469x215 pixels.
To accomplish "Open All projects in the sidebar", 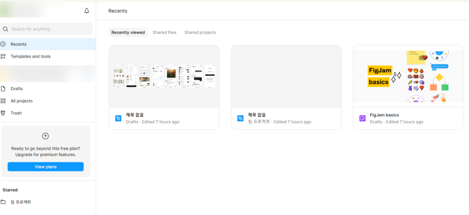I will coord(48,101).
